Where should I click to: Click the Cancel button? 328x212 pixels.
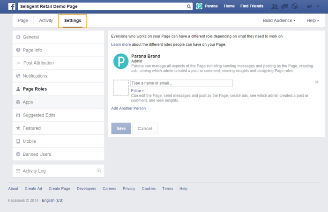click(x=145, y=128)
